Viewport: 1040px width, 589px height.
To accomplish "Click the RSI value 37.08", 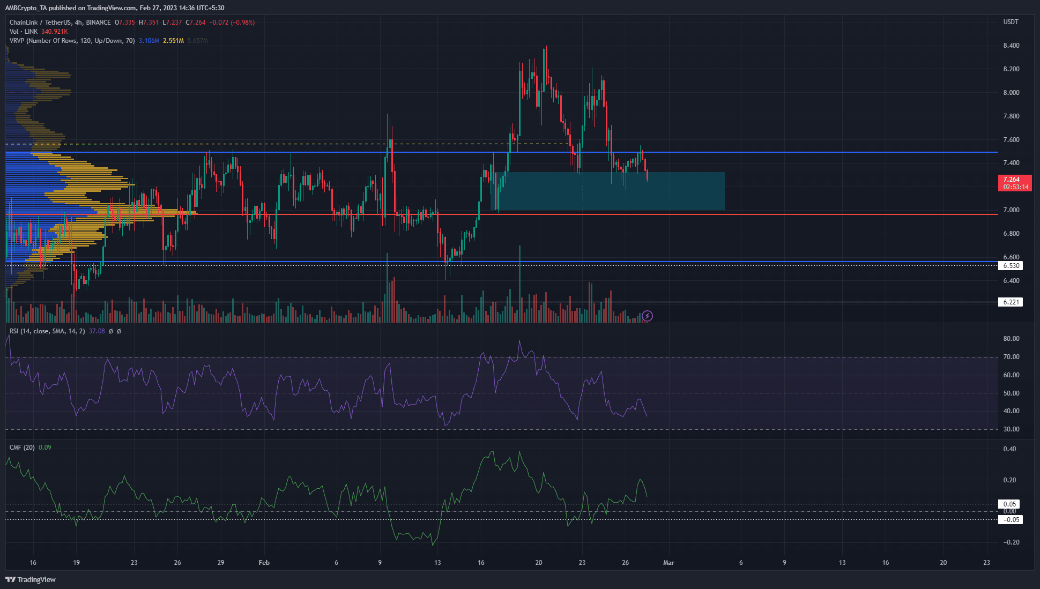I will pyautogui.click(x=96, y=331).
